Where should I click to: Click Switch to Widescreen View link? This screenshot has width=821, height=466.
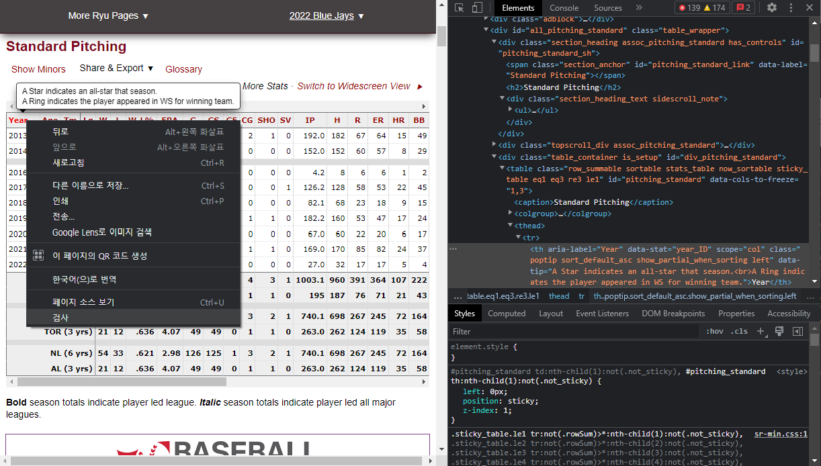pyautogui.click(x=353, y=86)
